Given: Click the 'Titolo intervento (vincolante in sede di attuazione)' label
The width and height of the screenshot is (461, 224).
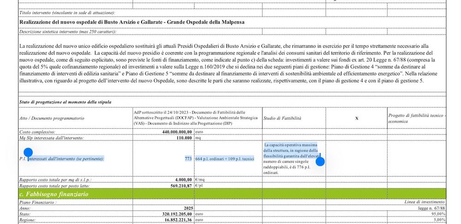Looking at the screenshot, I should click(67, 13).
